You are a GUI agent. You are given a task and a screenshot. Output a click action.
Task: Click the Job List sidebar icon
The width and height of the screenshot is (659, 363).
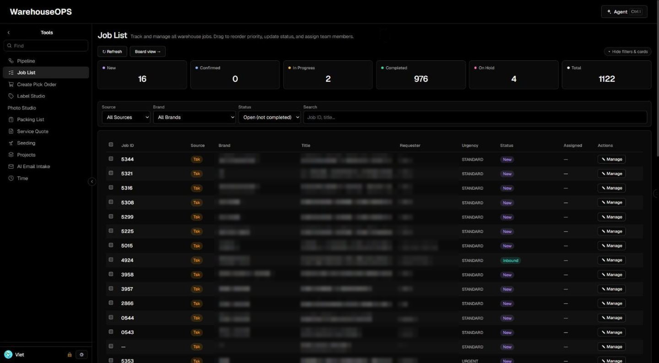point(11,72)
